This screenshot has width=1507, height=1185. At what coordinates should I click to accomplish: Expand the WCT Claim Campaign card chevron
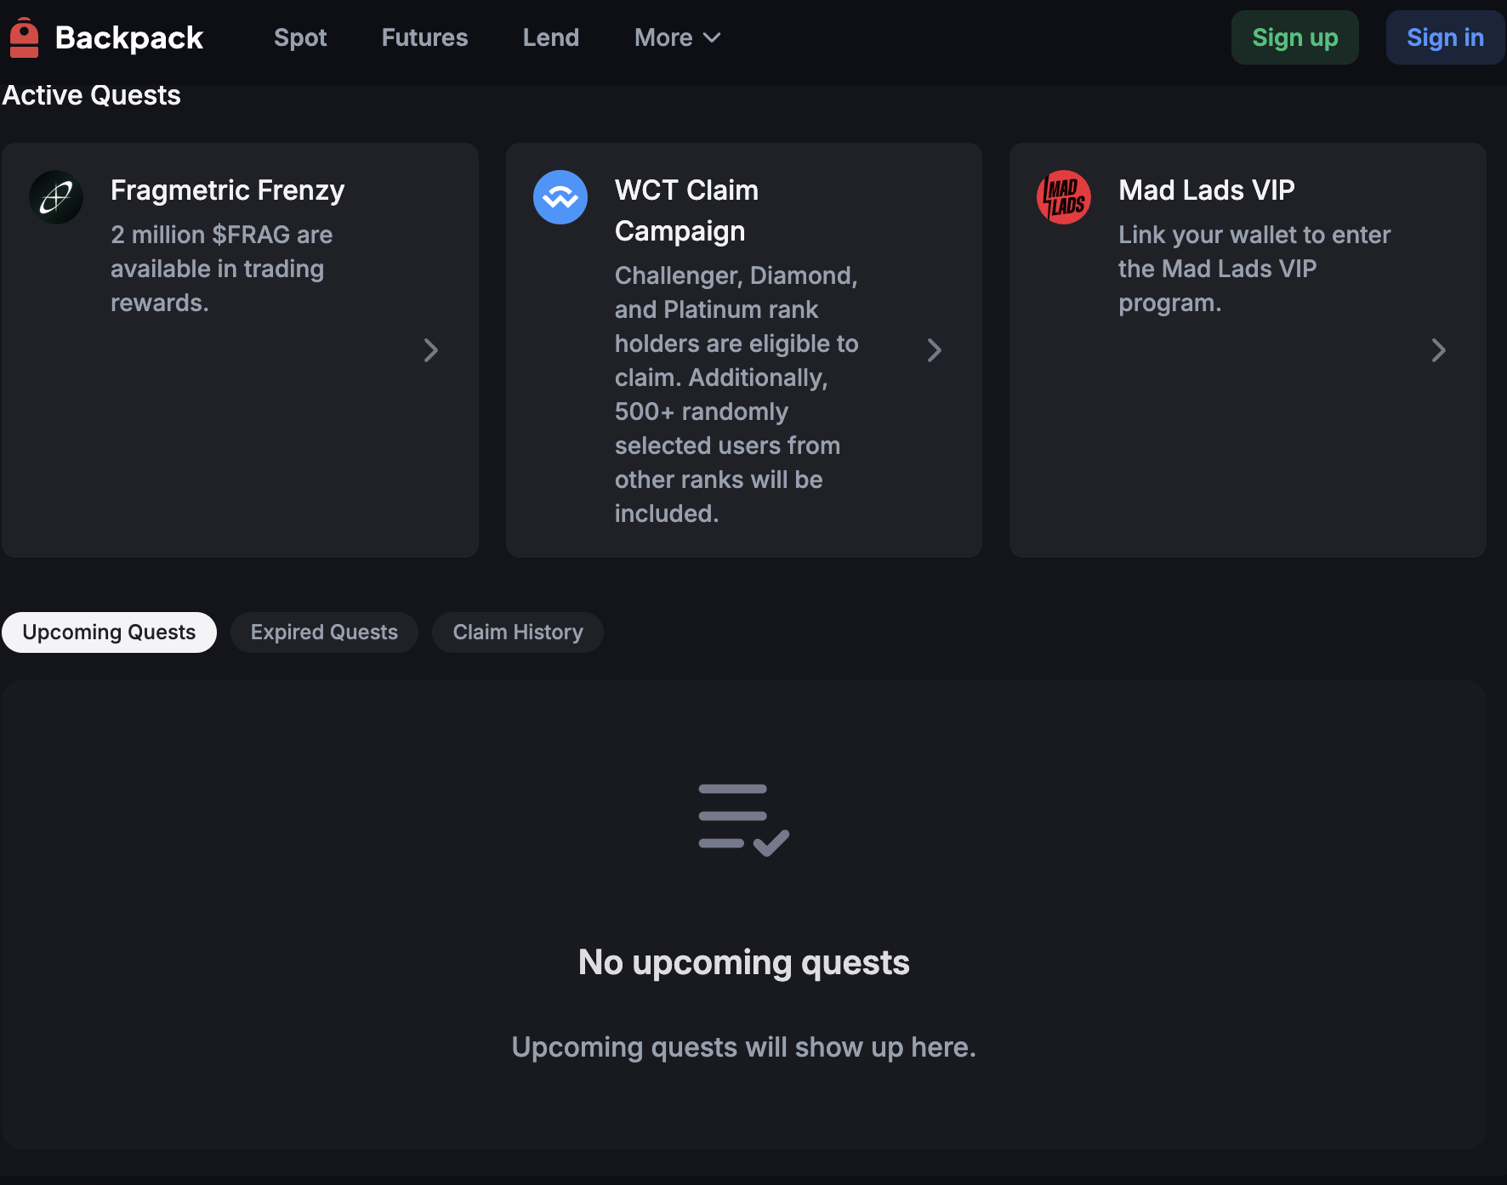[935, 350]
